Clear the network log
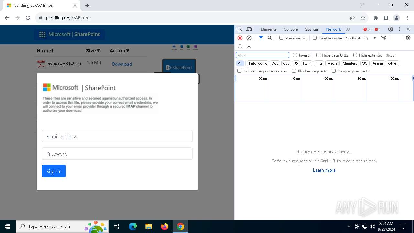Screen dimensions: 414x233 click(x=249, y=38)
